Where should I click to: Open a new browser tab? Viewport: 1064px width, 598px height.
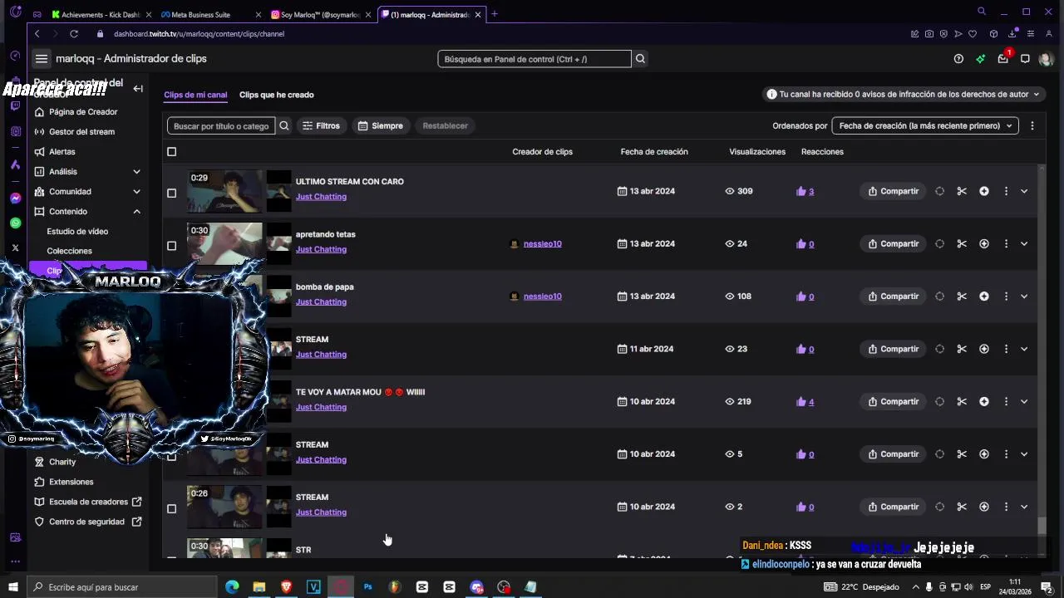[494, 14]
